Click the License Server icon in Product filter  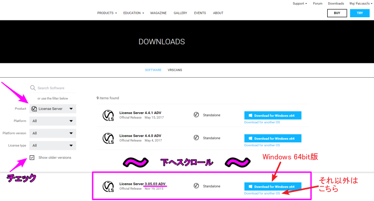[x=34, y=109]
